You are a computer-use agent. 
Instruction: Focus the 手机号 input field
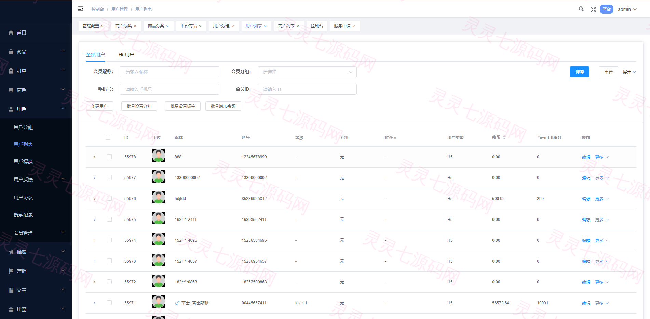tap(169, 89)
